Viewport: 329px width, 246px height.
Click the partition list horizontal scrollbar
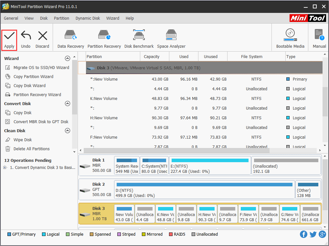(176, 150)
